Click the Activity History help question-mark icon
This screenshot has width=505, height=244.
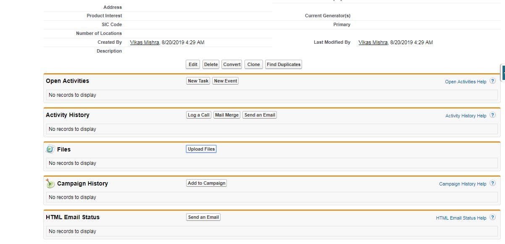click(492, 115)
